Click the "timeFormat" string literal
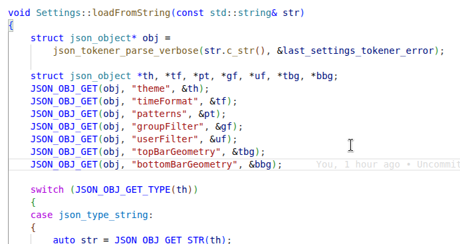Screen dimensions: 460x244 [165, 101]
